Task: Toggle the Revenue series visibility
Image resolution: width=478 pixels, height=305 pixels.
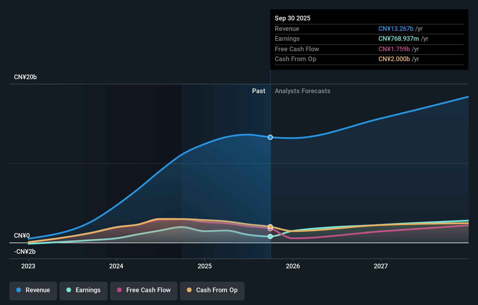Action: pos(33,290)
